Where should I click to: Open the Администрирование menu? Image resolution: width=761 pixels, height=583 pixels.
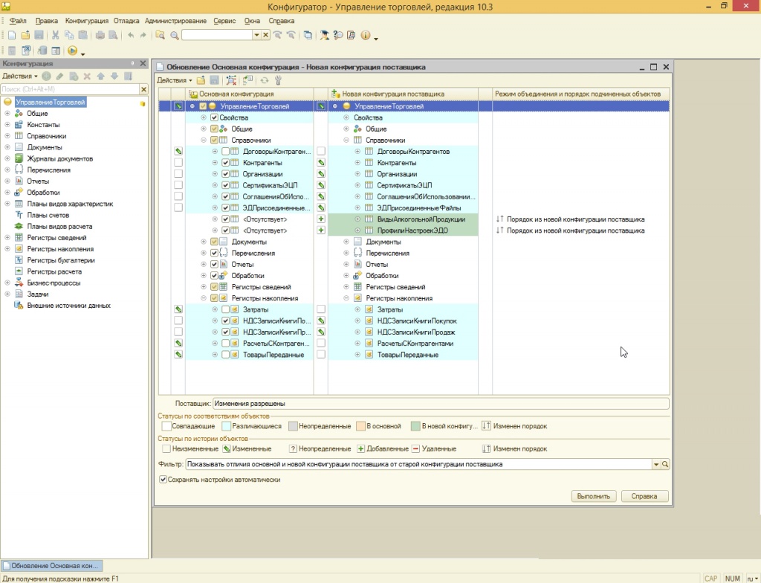click(x=175, y=21)
